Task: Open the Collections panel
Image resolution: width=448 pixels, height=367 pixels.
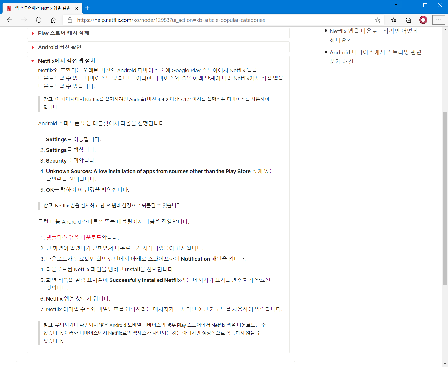Action: [408, 20]
